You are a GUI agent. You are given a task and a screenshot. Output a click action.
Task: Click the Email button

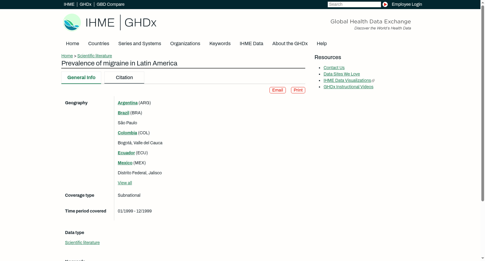coord(278,90)
